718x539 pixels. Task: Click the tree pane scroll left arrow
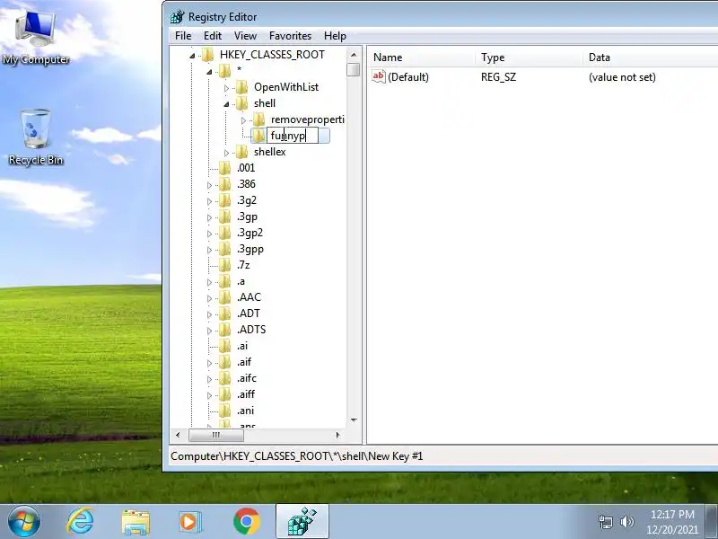[178, 435]
